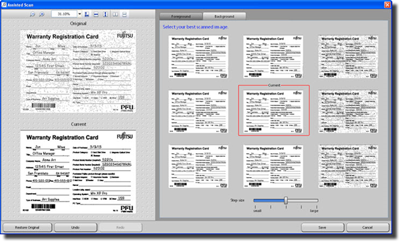The image size is (405, 247).
Task: Click the greyed-out Redo button
Action: click(x=121, y=227)
